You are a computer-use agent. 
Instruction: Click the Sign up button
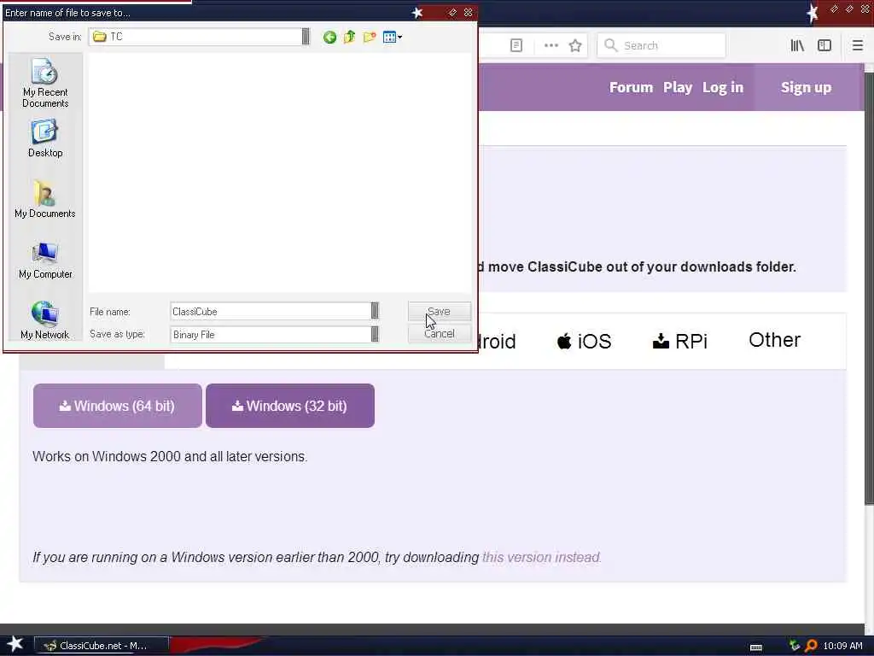(x=806, y=88)
